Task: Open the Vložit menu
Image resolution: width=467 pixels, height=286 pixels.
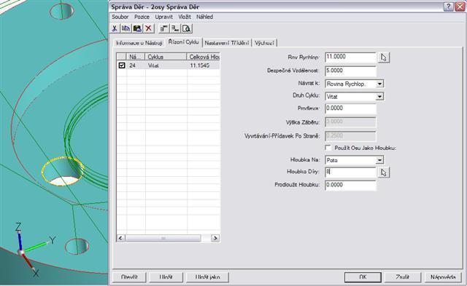Action: 185,17
